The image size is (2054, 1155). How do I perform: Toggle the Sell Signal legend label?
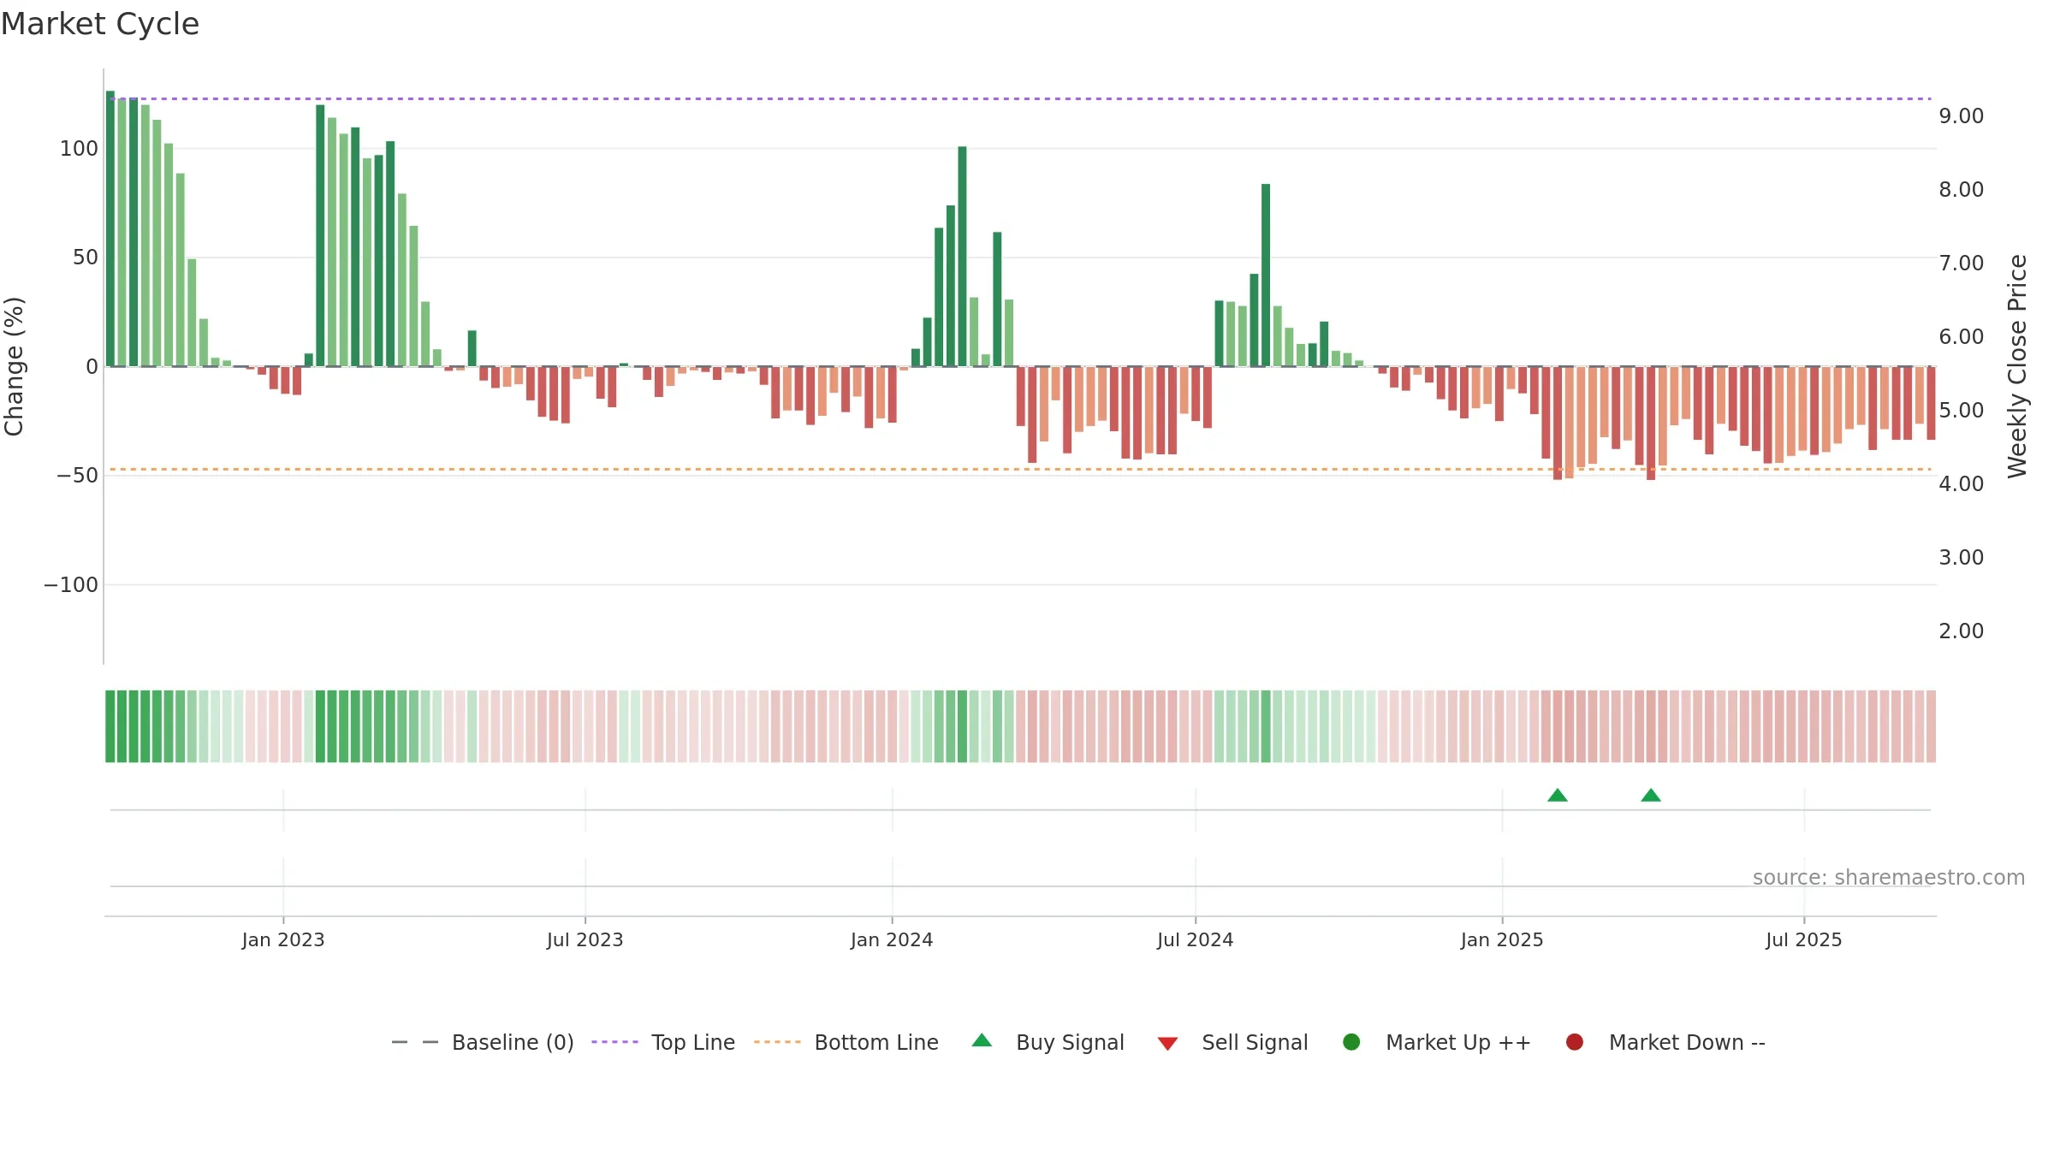coord(1255,1043)
